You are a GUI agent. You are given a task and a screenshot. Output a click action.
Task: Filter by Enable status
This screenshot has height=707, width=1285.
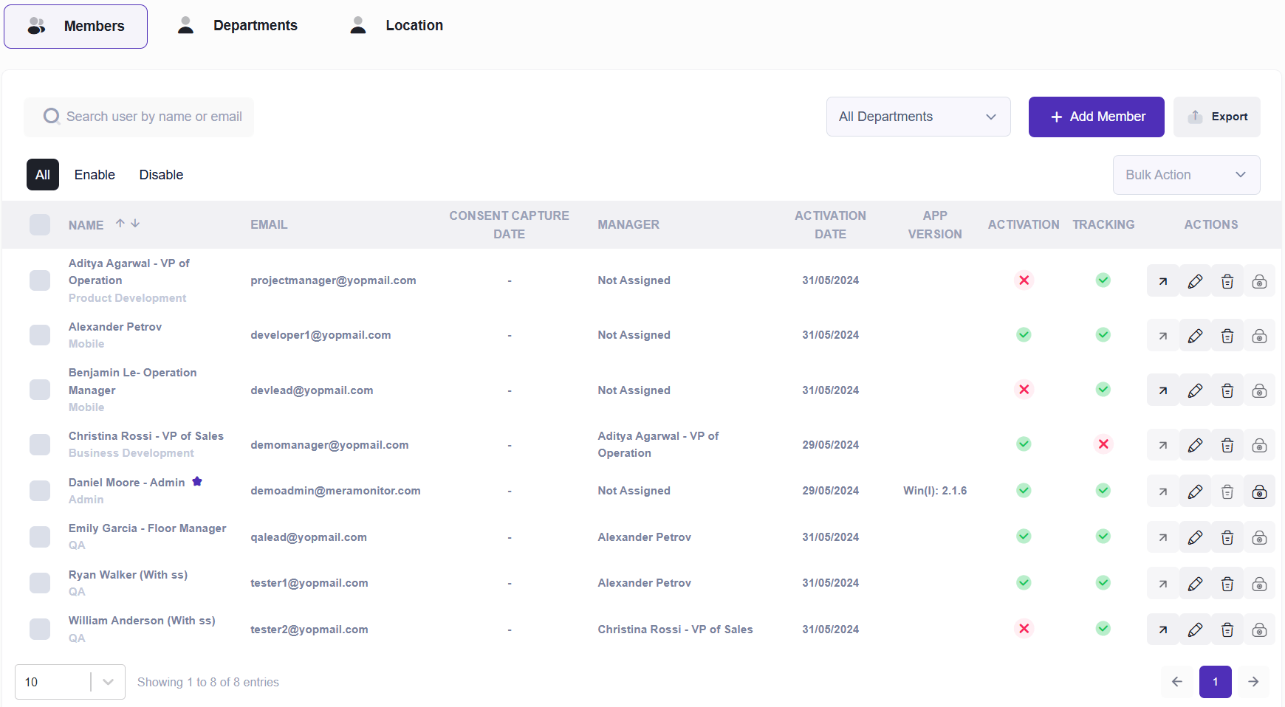click(x=95, y=175)
